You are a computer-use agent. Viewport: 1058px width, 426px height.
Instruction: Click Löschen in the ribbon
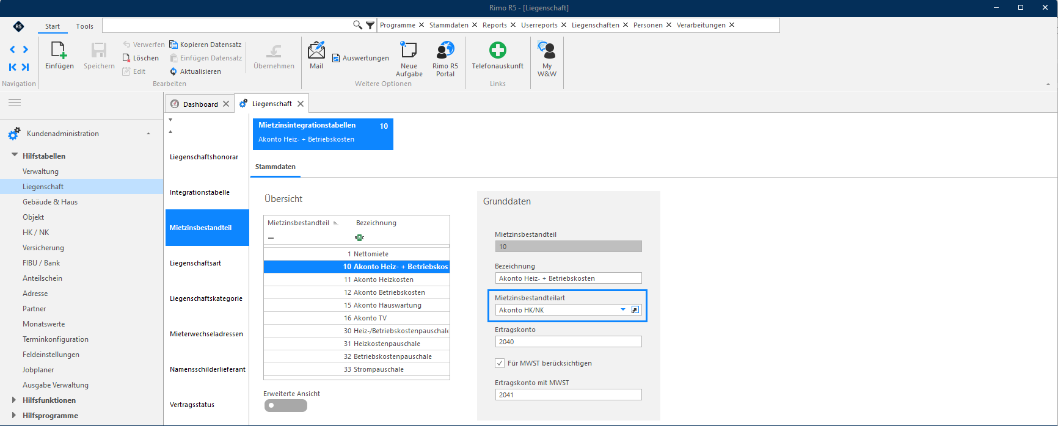pyautogui.click(x=140, y=58)
